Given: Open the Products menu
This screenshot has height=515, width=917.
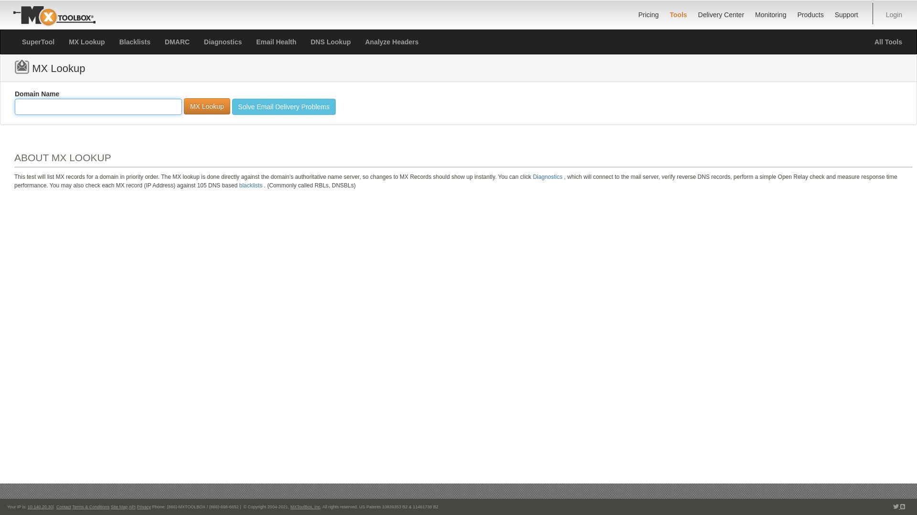Looking at the screenshot, I should [x=810, y=15].
